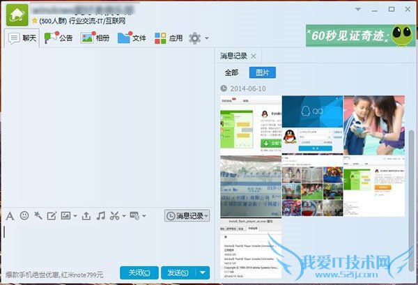This screenshot has height=285, width=418.
Task: Click the green group avatar icon
Action: (17, 15)
